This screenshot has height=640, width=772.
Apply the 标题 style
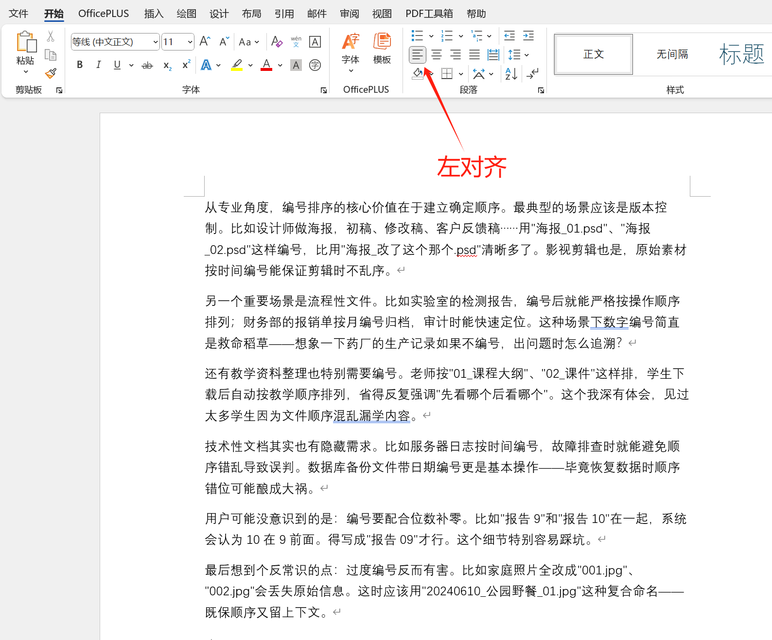(741, 54)
